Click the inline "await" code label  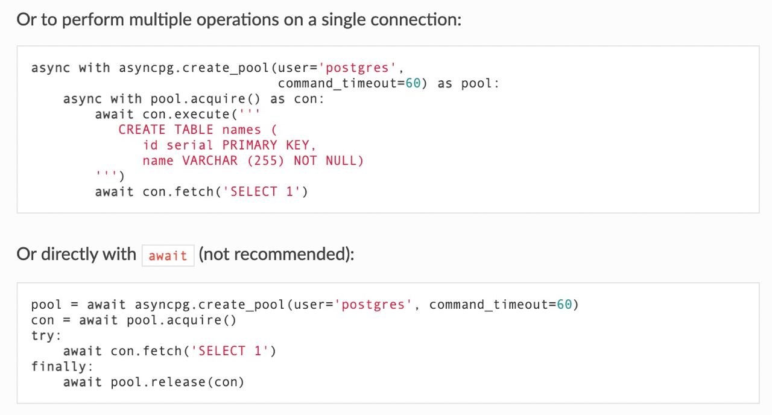point(168,256)
